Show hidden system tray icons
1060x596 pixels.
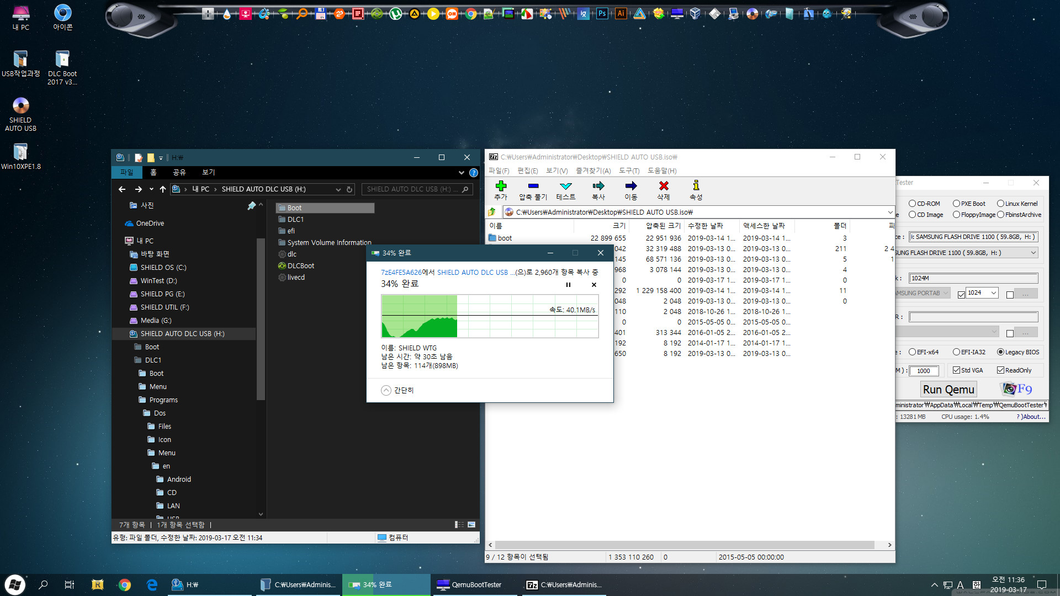934,585
